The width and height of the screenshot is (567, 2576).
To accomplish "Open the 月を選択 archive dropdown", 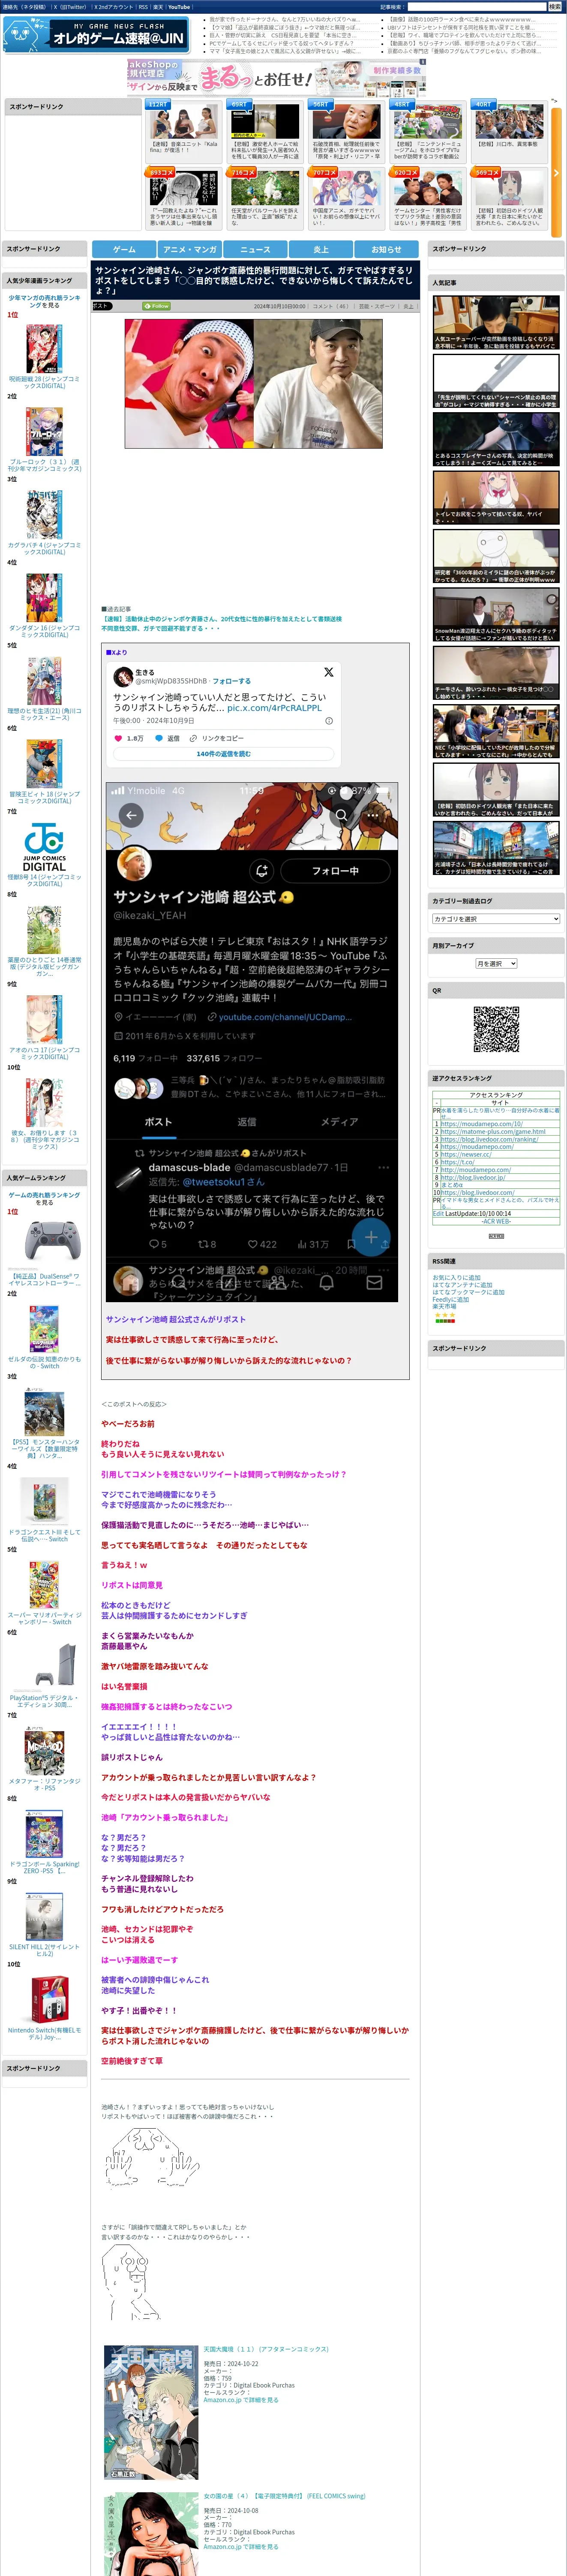I will (x=496, y=963).
